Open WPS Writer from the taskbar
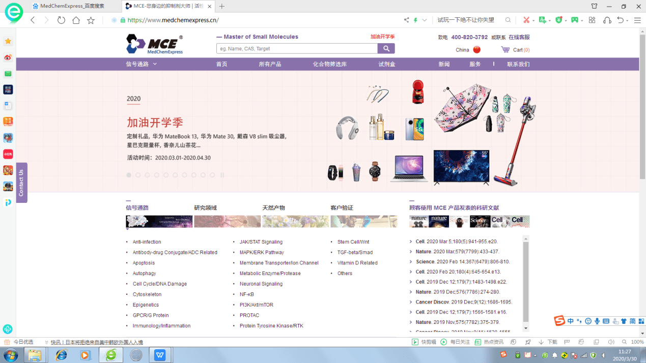Viewport: 646px width, 363px height. click(x=160, y=354)
